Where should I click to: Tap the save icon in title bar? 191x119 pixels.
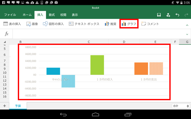click(159, 15)
